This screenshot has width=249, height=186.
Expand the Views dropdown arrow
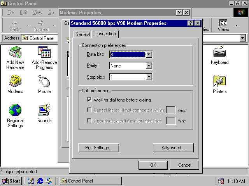(236, 25)
